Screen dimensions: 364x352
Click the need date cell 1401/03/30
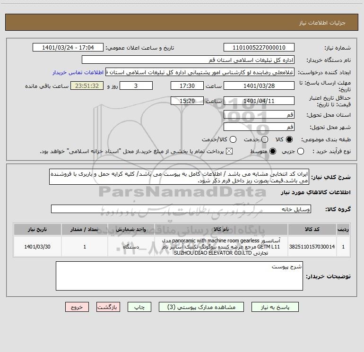[x=37, y=247]
